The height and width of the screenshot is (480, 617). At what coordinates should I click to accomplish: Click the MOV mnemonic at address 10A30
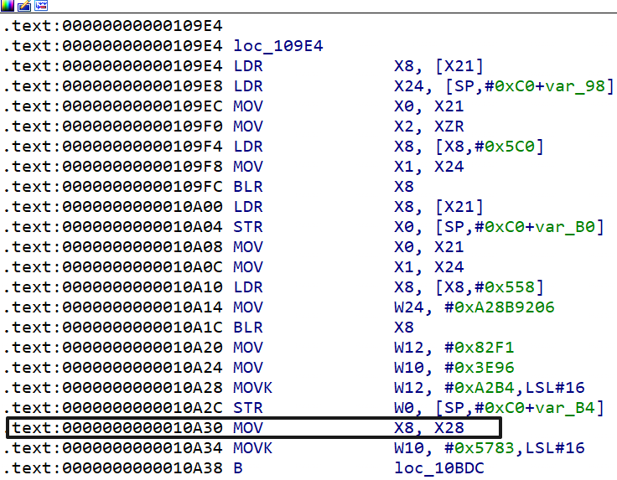tap(248, 428)
